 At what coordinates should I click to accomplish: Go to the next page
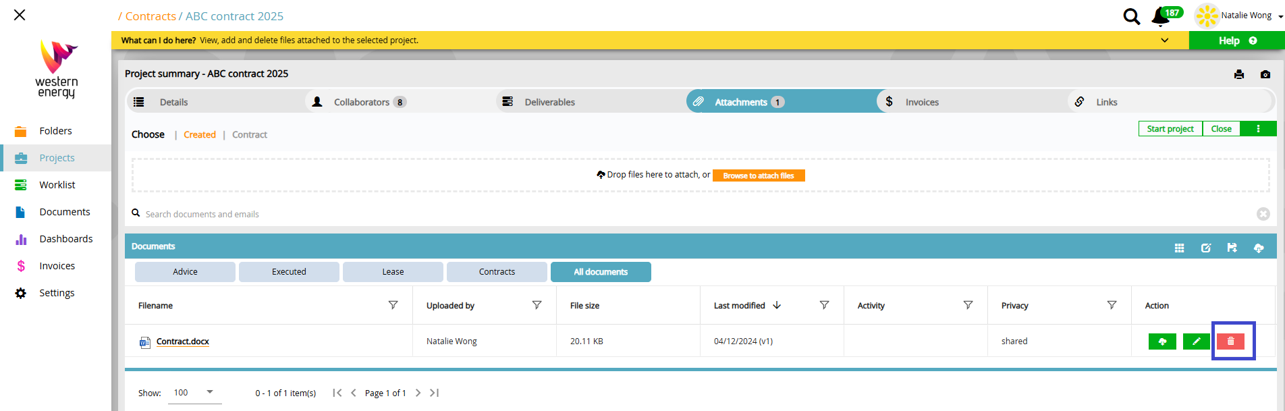(418, 393)
